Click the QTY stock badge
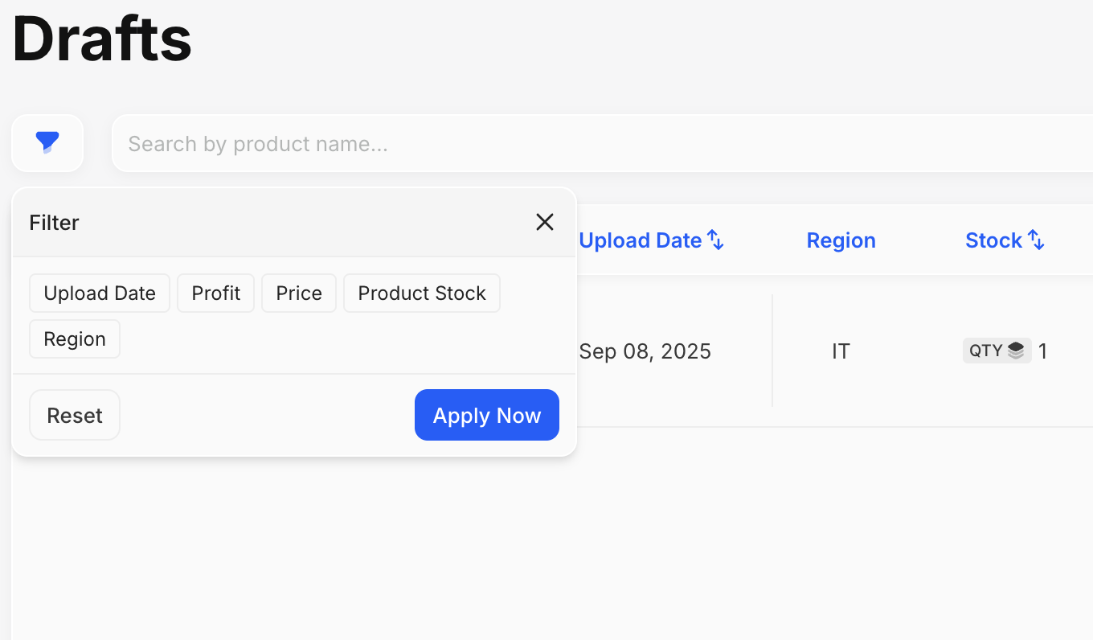The width and height of the screenshot is (1093, 640). pos(997,351)
